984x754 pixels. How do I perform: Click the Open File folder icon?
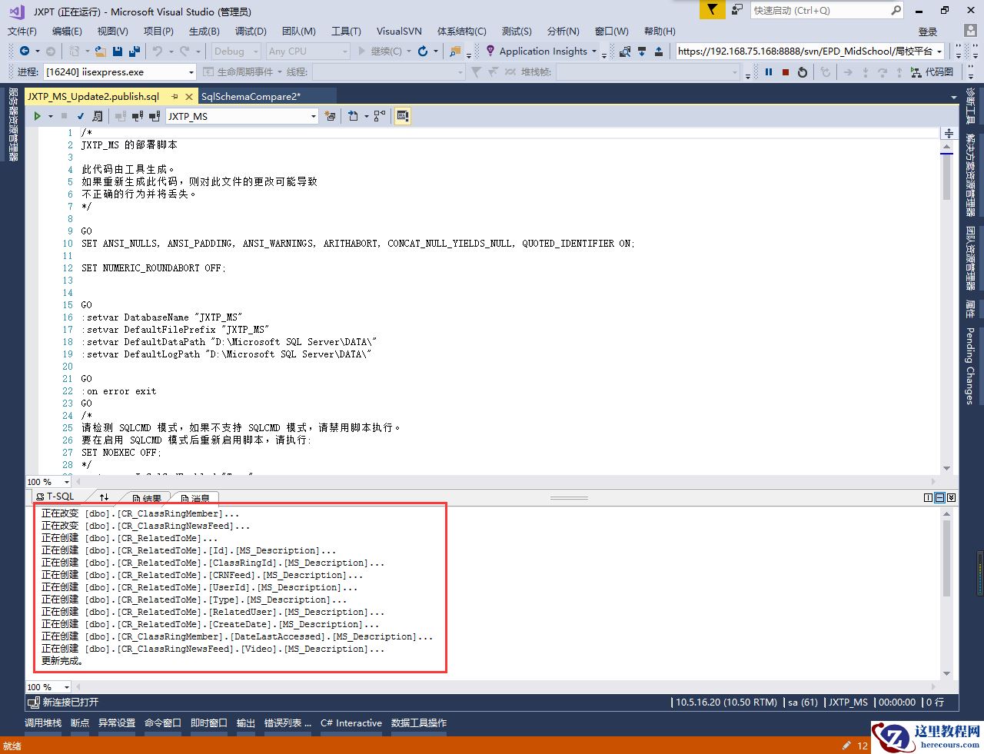101,51
